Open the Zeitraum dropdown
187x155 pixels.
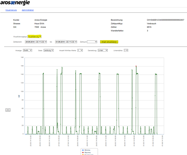[92, 42]
